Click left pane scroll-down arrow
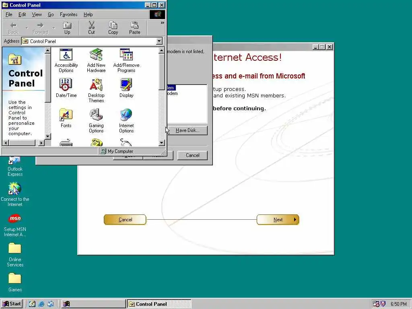The image size is (412, 309). [48, 136]
